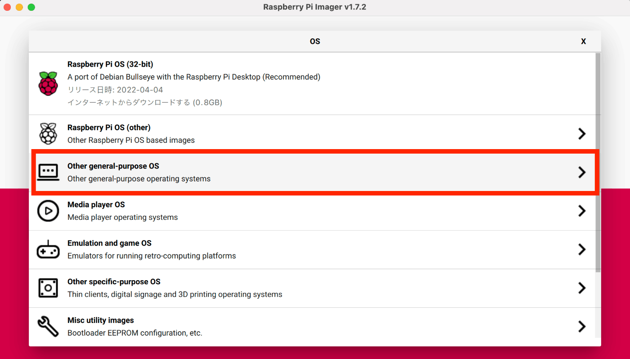
Task: Open the Media player OS title
Action: point(96,204)
